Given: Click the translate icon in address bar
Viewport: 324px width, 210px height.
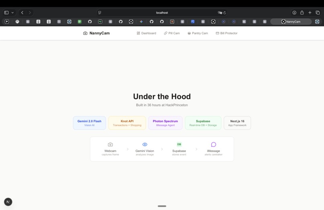Looking at the screenshot, I should tap(220, 12).
